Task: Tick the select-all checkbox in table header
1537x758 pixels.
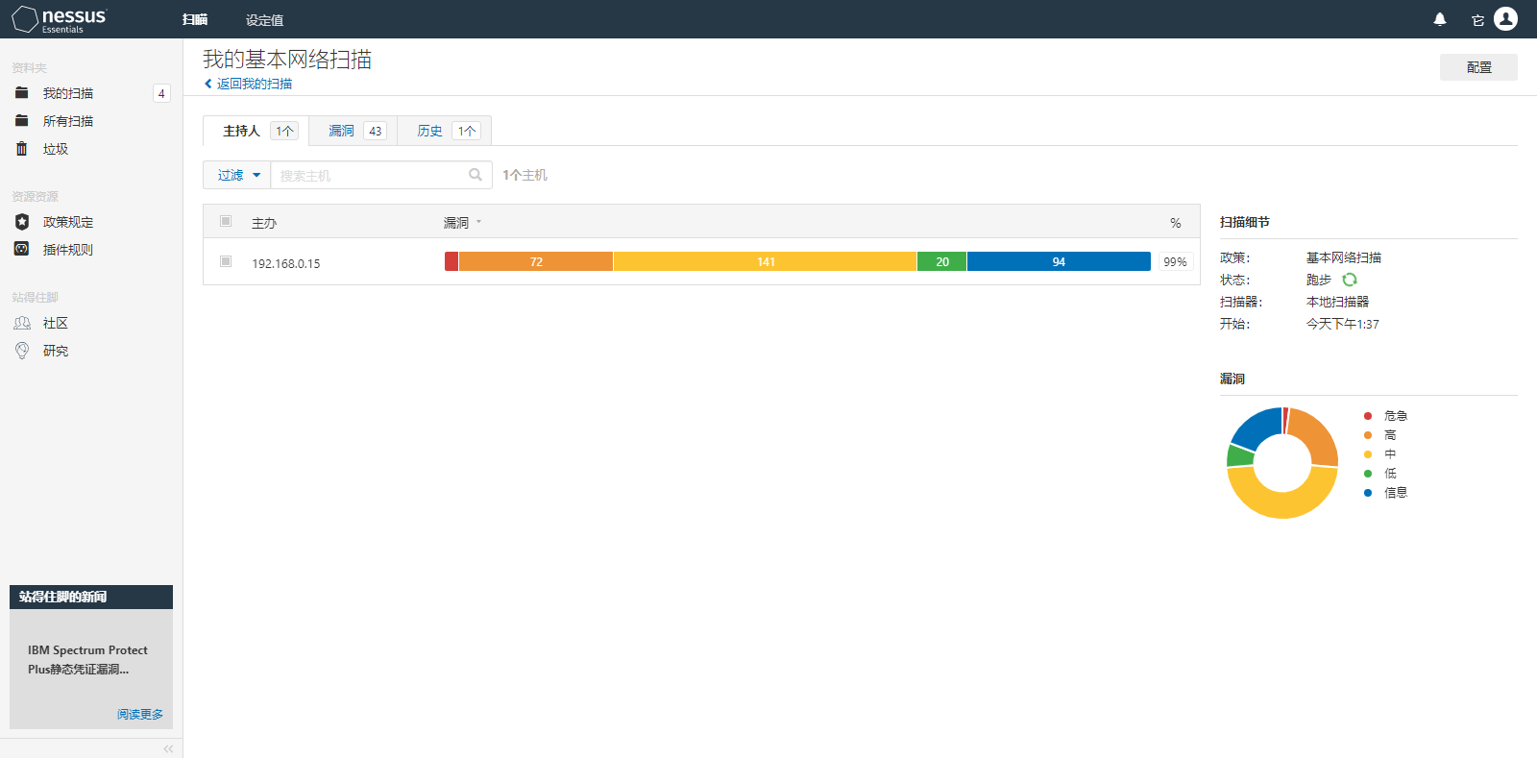Action: click(x=226, y=221)
